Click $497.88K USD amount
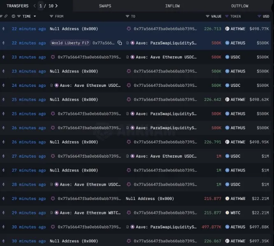This screenshot has height=246, width=274. [x=259, y=227]
